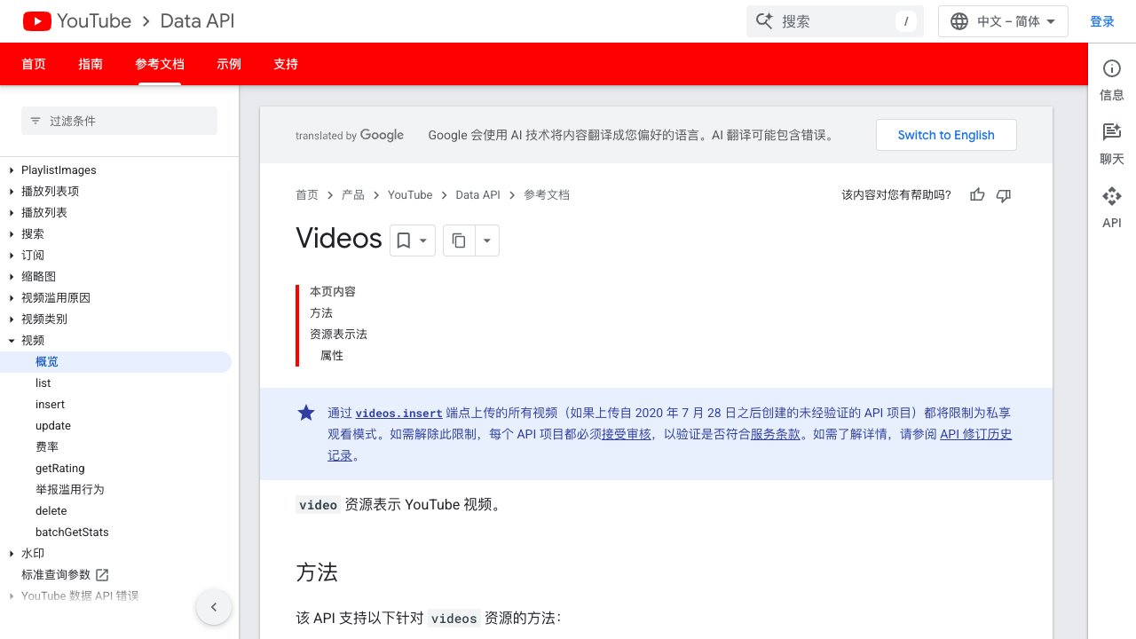Jump to 属性 in page contents
Viewport: 1136px width, 639px height.
pos(332,356)
